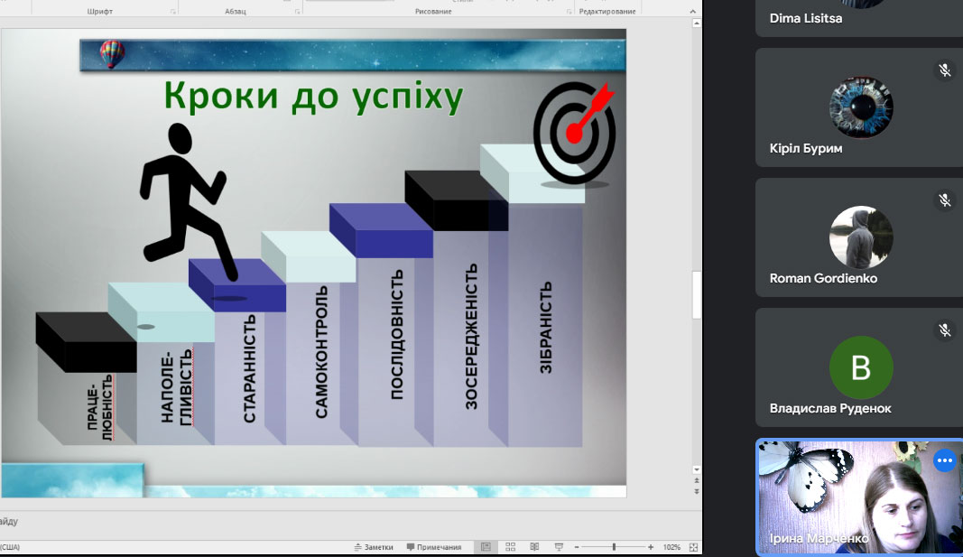The width and height of the screenshot is (963, 557).
Task: Click the Кіріл Бурим name label
Action: click(x=806, y=149)
